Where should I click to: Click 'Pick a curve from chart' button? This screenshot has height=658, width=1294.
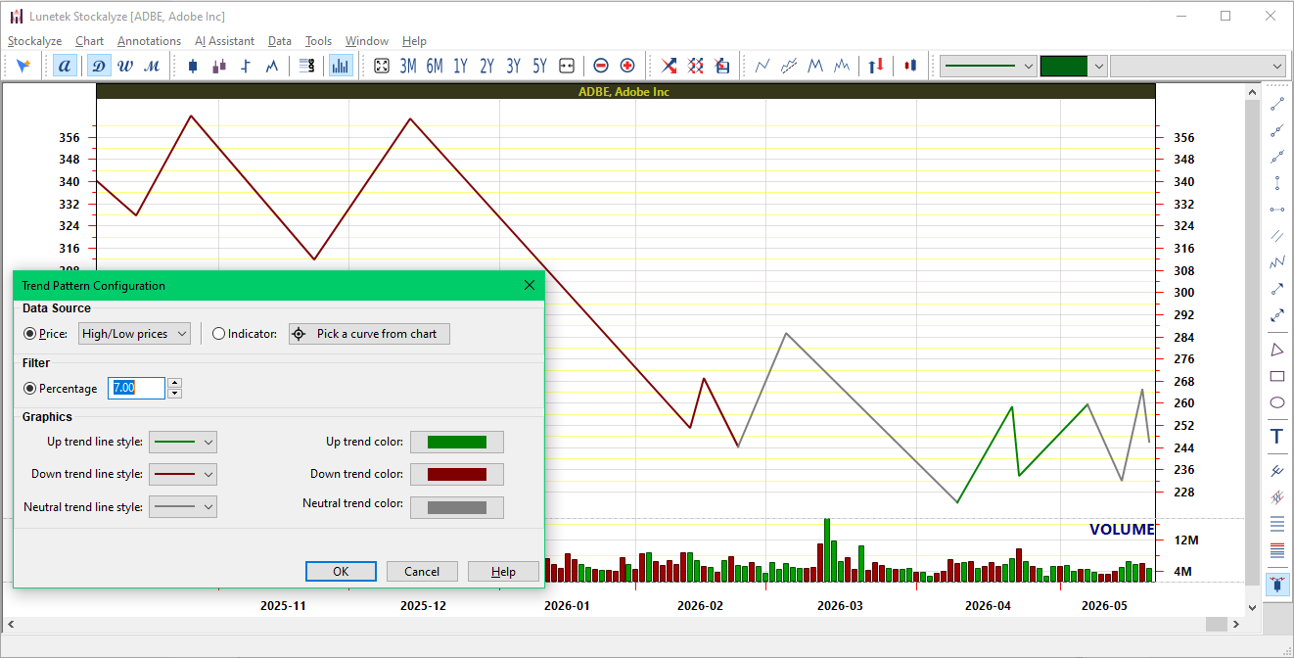(x=369, y=334)
